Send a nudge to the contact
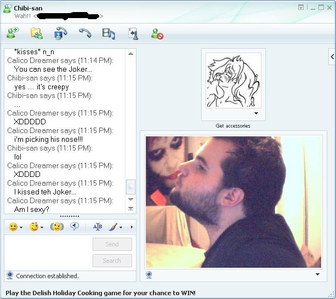Screen dimensions: 336x299 click(56, 227)
